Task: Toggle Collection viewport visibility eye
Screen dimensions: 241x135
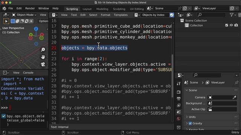Action: [x=231, y=25]
